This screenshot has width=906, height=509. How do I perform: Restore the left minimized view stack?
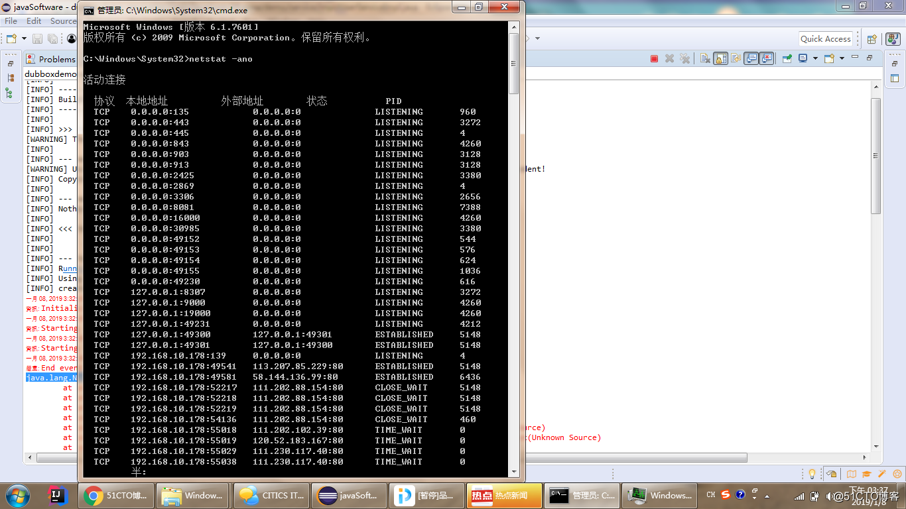click(x=11, y=64)
